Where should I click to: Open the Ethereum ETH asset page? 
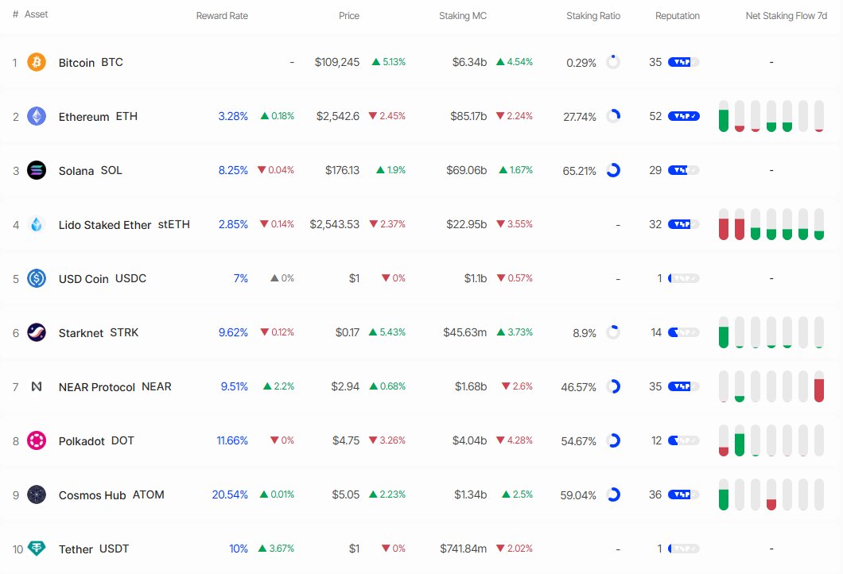(98, 117)
